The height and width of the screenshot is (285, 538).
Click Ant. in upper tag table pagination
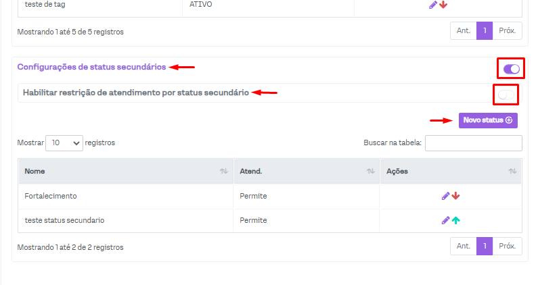pos(464,31)
